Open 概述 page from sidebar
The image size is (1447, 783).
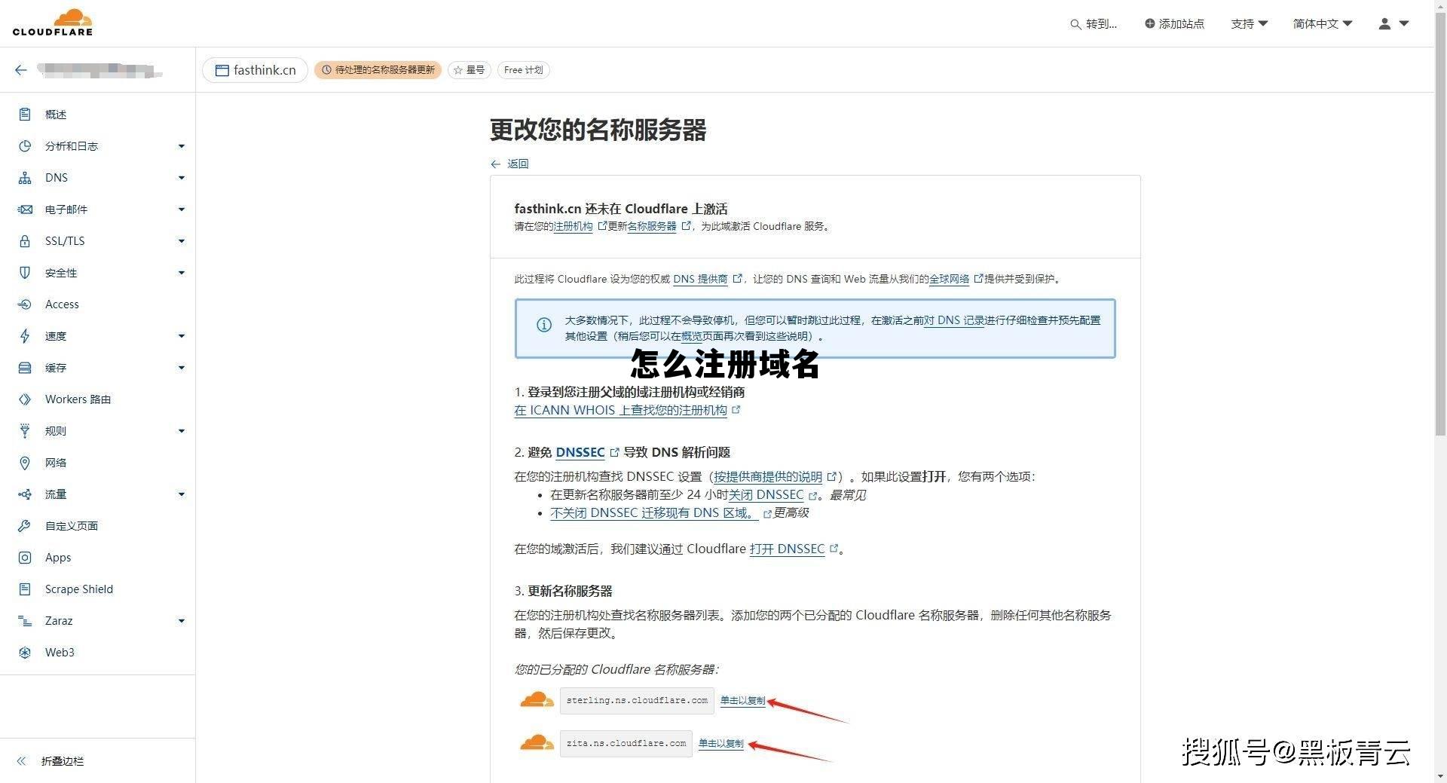click(56, 115)
